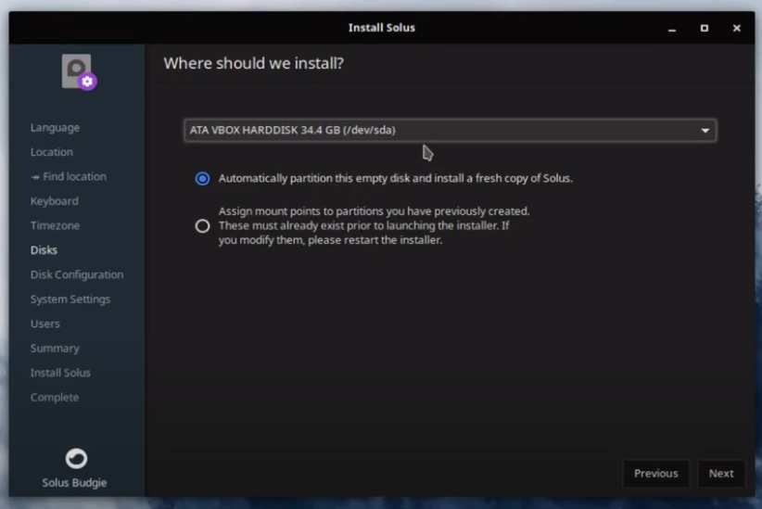762x509 pixels.
Task: Click the Solus Budgie logo icon
Action: 76,458
